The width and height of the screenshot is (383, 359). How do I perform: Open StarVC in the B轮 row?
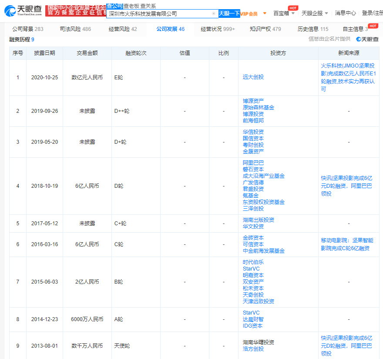(251, 269)
